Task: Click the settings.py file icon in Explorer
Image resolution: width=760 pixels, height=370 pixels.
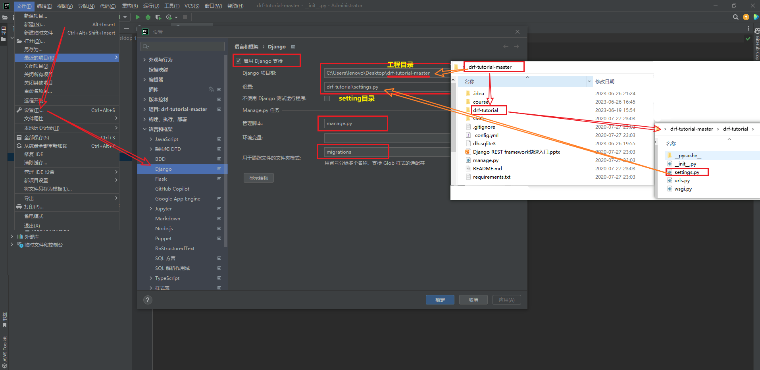Action: (x=670, y=172)
